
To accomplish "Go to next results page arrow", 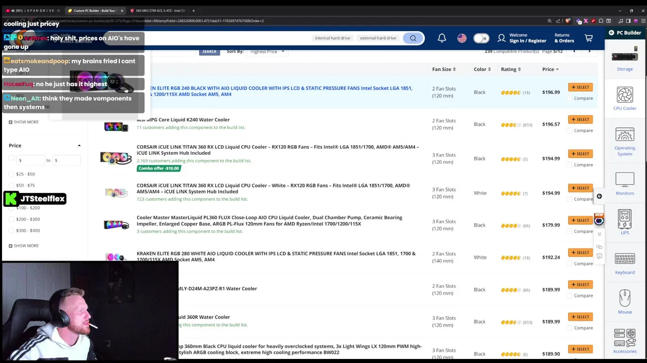I will click(x=589, y=51).
